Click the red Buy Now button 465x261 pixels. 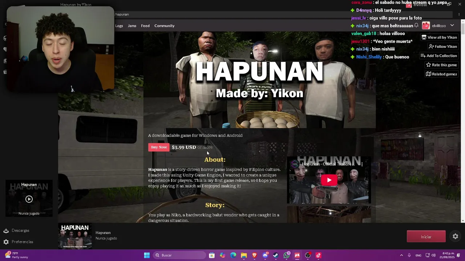click(159, 147)
